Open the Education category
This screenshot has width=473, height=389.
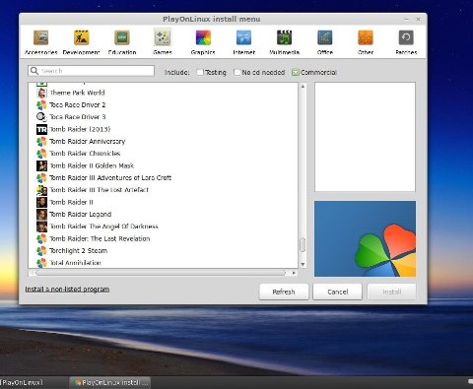click(x=122, y=42)
